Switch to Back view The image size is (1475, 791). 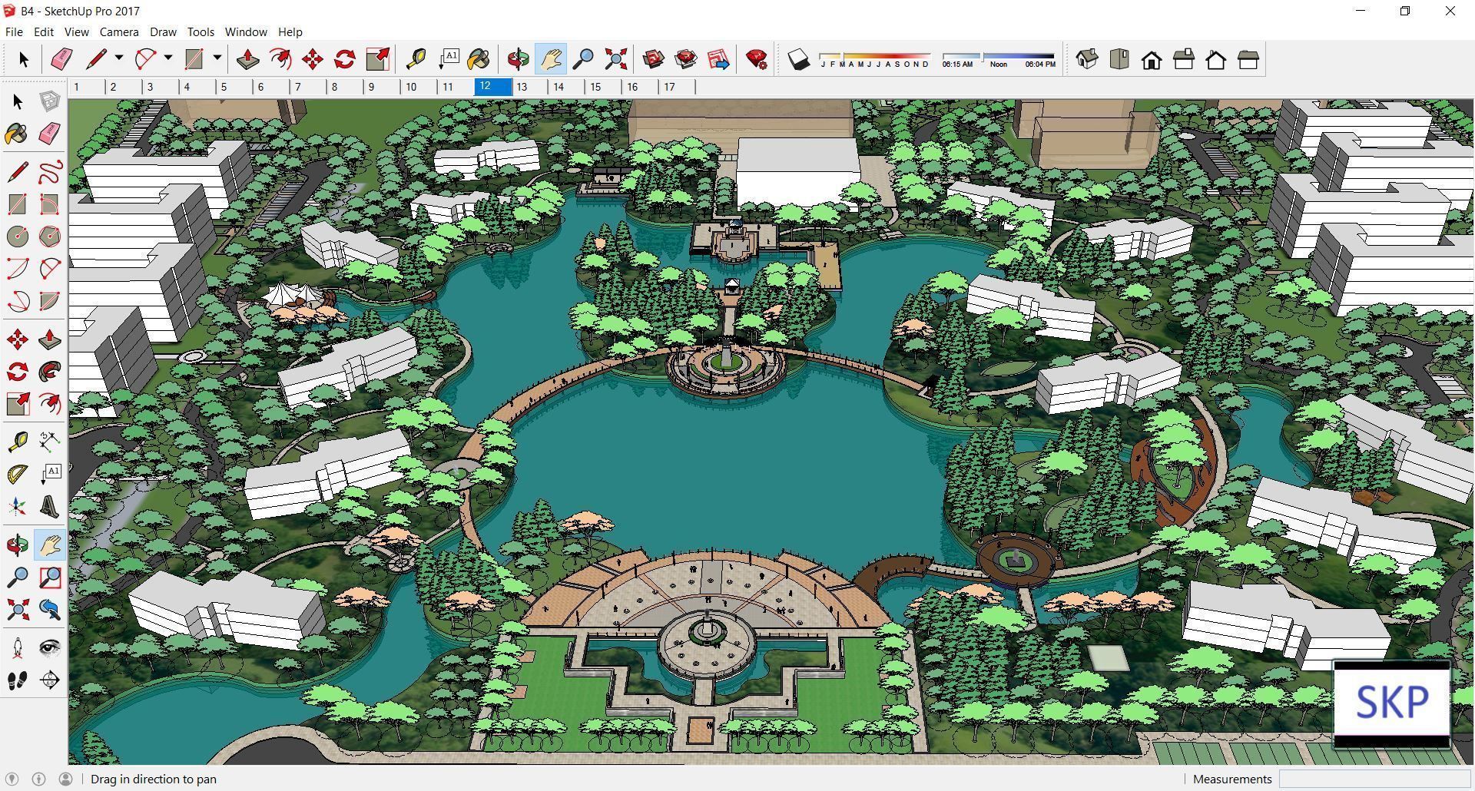pyautogui.click(x=1216, y=59)
